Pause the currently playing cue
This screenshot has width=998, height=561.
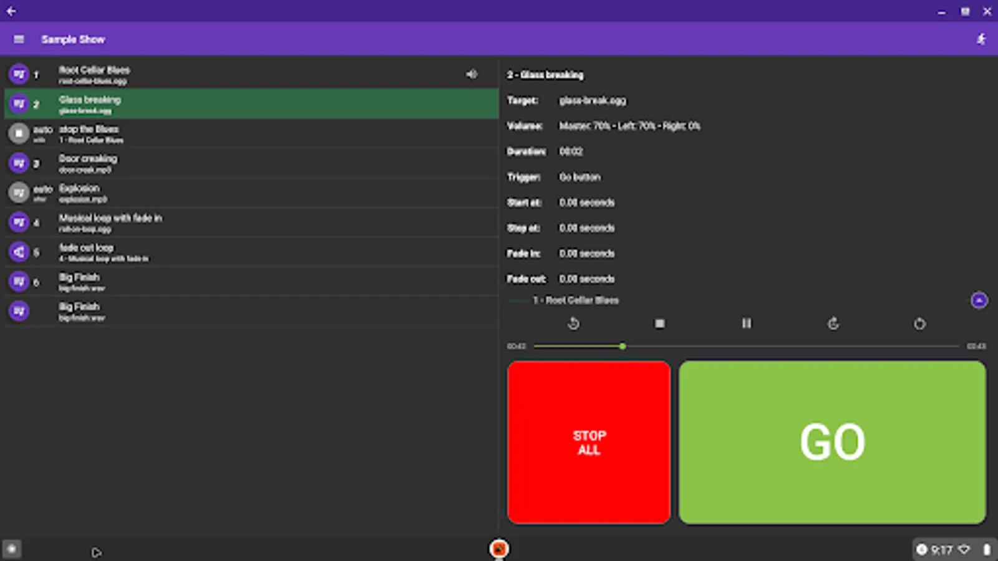[746, 324]
